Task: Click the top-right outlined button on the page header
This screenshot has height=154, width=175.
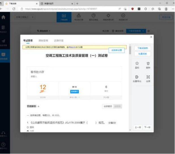Action: 166,17
